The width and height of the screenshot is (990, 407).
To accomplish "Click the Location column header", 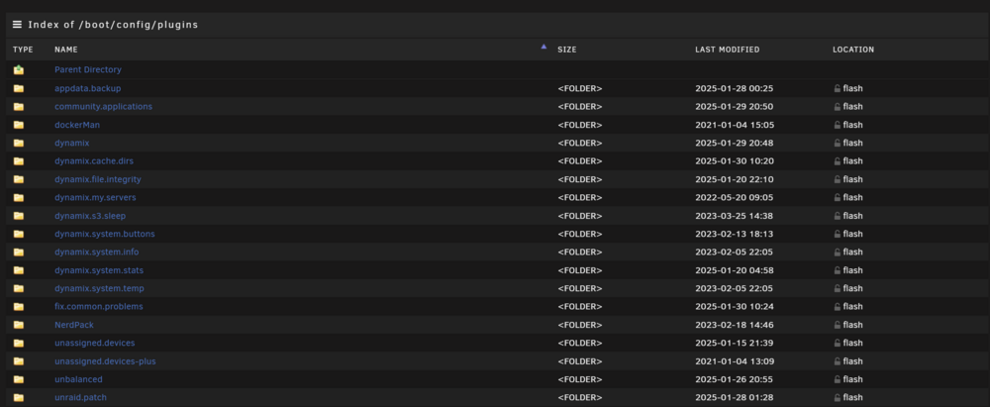I will pos(853,50).
